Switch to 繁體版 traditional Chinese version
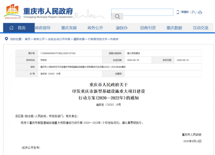The width and height of the screenshot is (215, 155). 185,12
